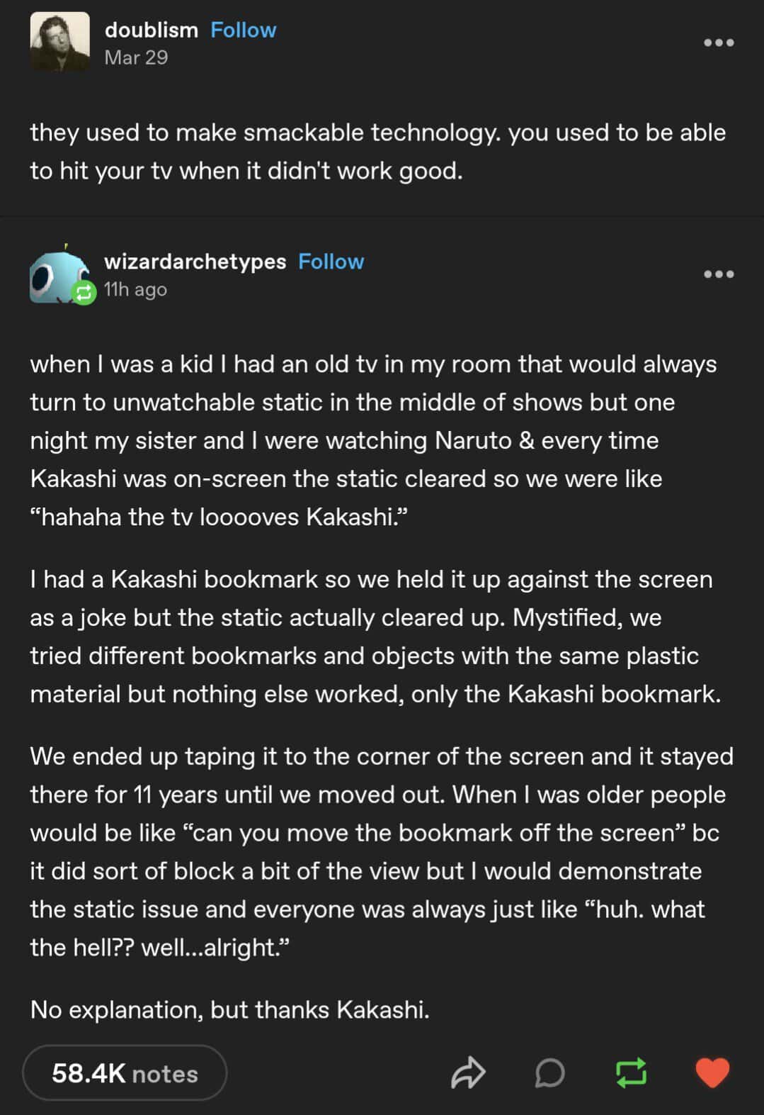Image resolution: width=764 pixels, height=1115 pixels.
Task: Open doublism's profile avatar
Action: [60, 42]
